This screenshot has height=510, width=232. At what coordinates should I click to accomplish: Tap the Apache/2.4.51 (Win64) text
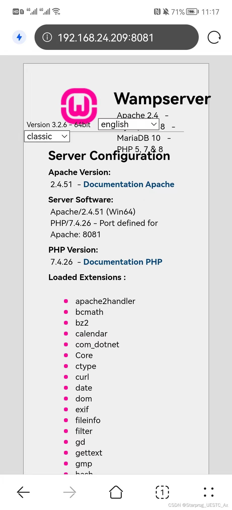tap(93, 212)
